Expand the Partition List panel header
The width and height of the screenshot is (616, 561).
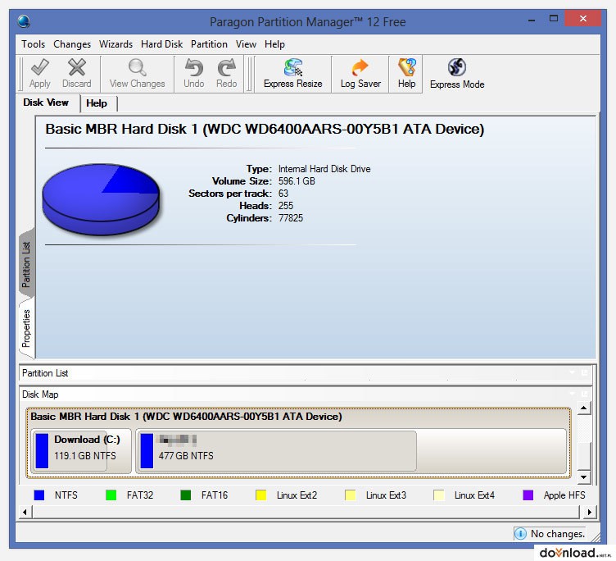tap(306, 373)
